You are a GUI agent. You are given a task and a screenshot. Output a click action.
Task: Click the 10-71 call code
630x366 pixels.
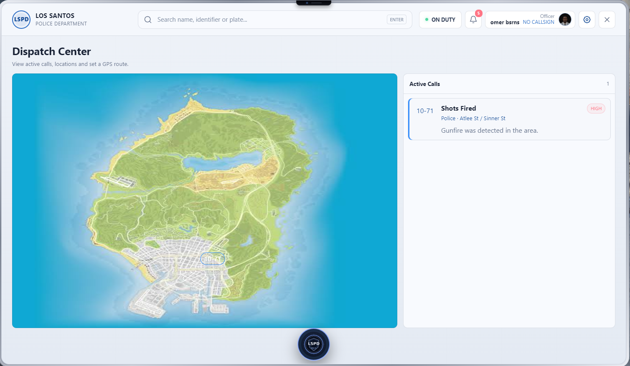tap(425, 111)
